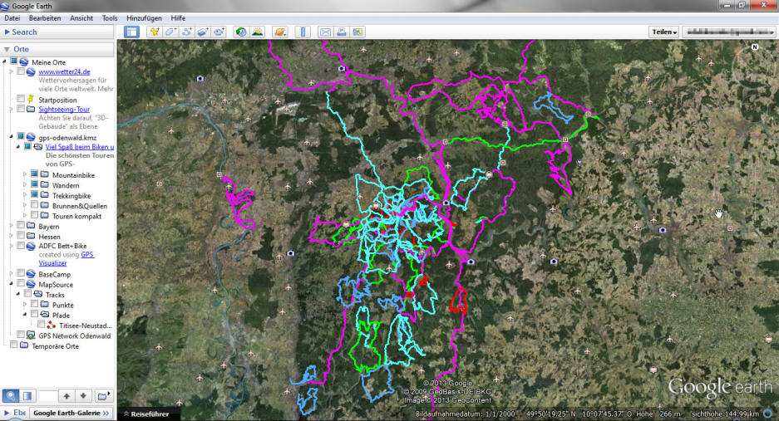Click the Google Earth-Galerie button
This screenshot has width=779, height=421.
point(71,413)
